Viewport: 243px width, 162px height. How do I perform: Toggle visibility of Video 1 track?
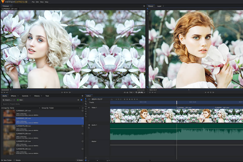(89, 107)
